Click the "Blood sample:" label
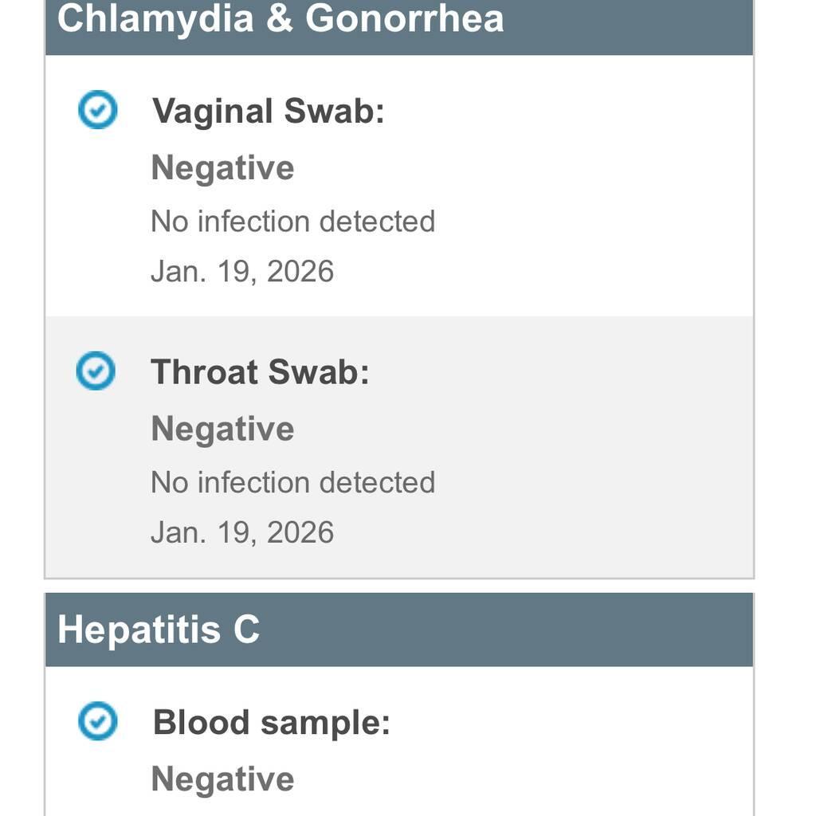The height and width of the screenshot is (816, 816). 271,723
